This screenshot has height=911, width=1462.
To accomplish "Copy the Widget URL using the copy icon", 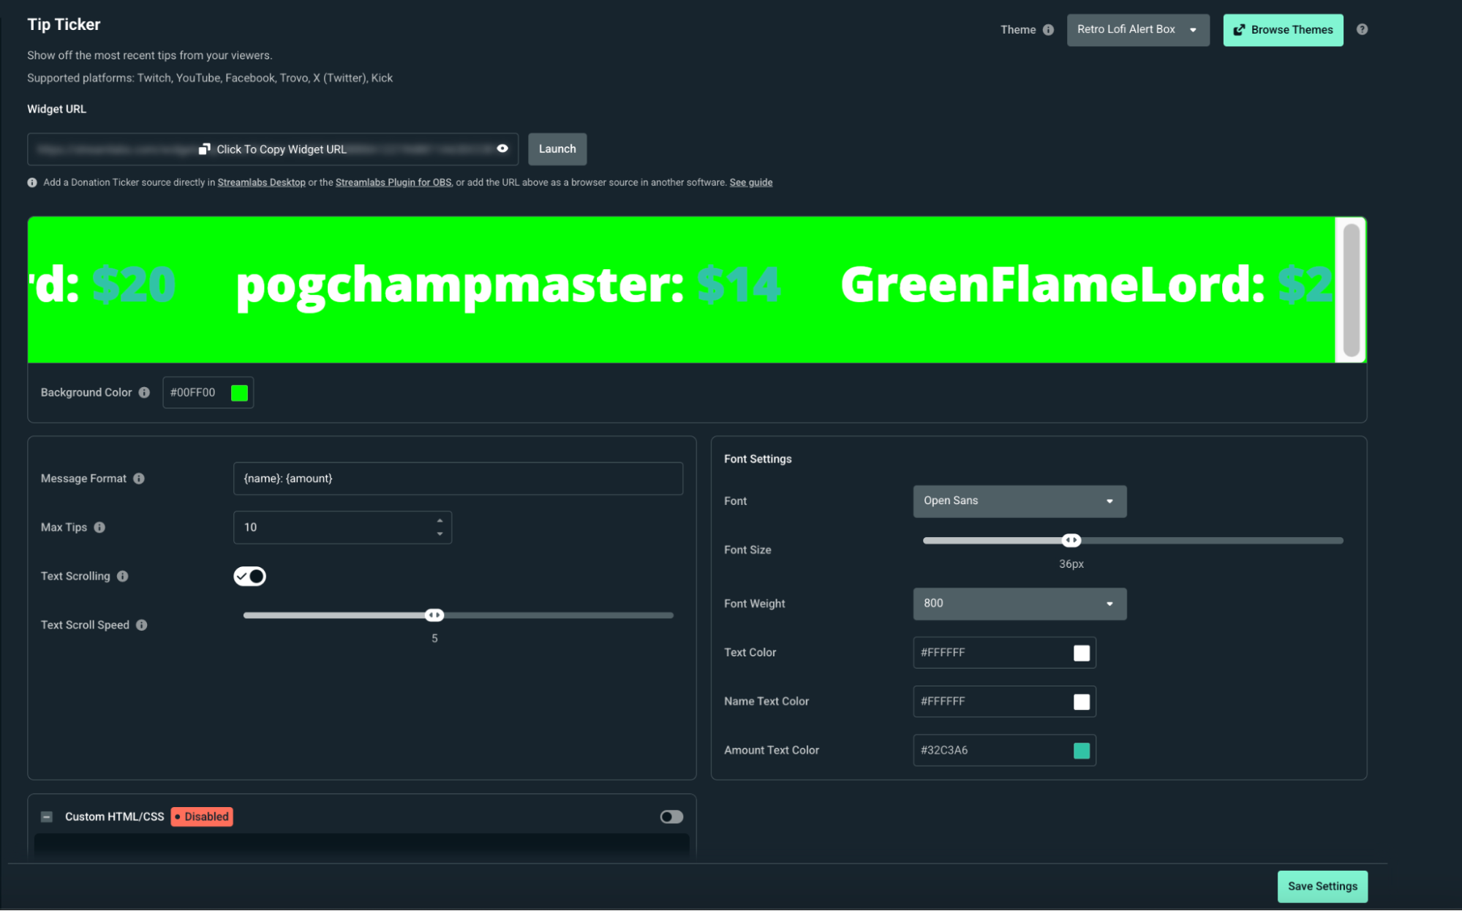I will pyautogui.click(x=204, y=149).
